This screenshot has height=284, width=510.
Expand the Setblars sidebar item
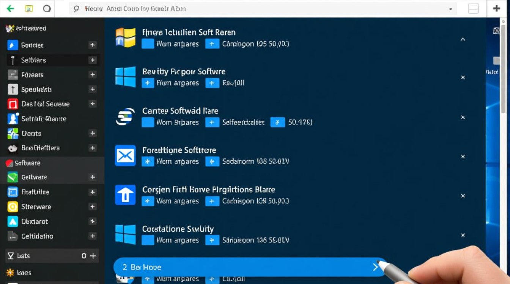point(92,60)
